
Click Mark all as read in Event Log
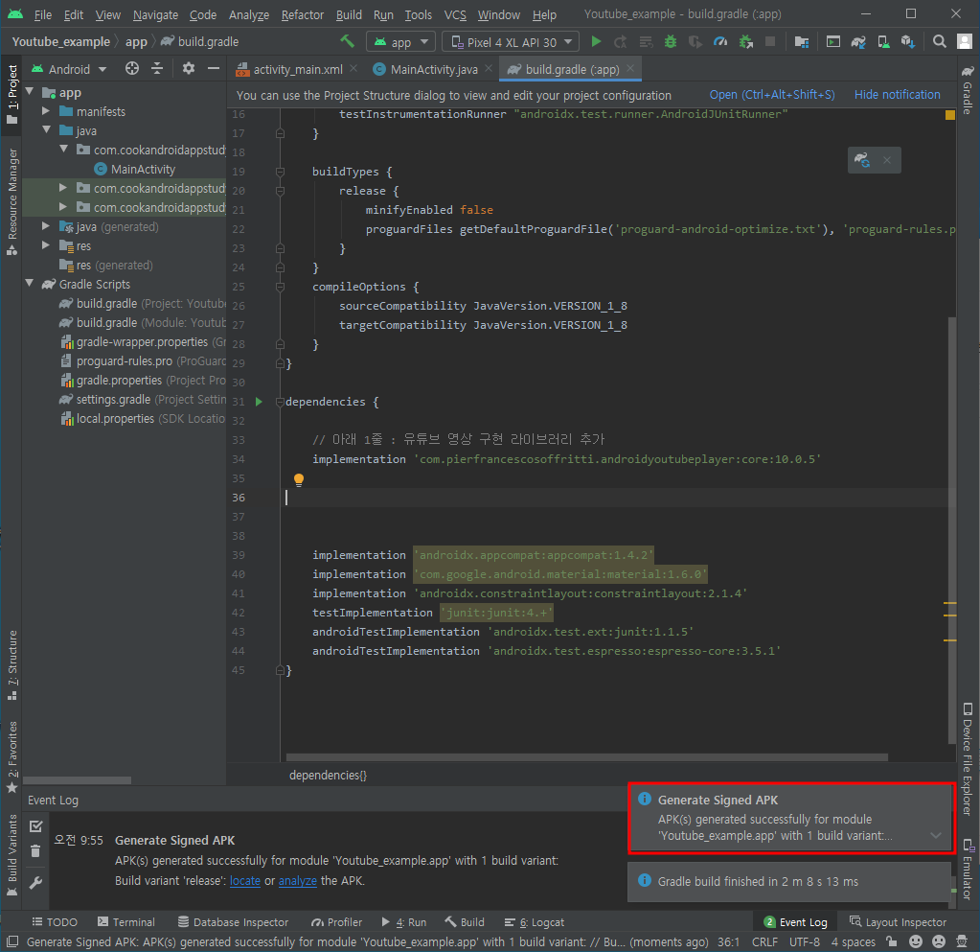(35, 826)
